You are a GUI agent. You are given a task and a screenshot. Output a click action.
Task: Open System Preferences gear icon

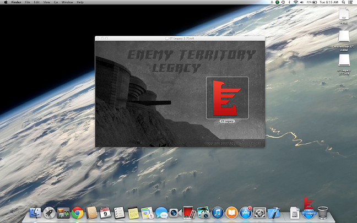click(x=259, y=213)
